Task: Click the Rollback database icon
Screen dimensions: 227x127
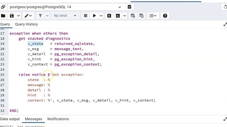Action: pyautogui.click(x=141, y=16)
